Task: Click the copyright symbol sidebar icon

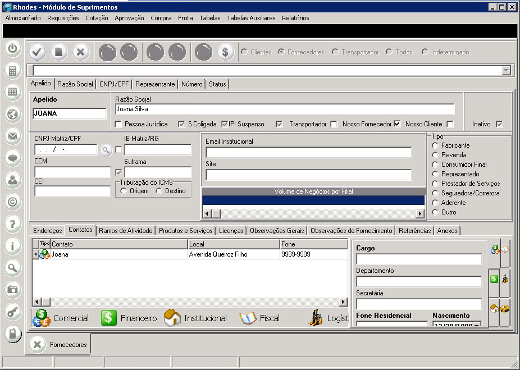Action: coord(12,202)
